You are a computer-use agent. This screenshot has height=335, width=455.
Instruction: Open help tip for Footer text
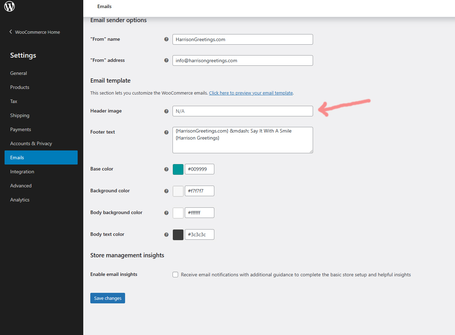pyautogui.click(x=166, y=132)
